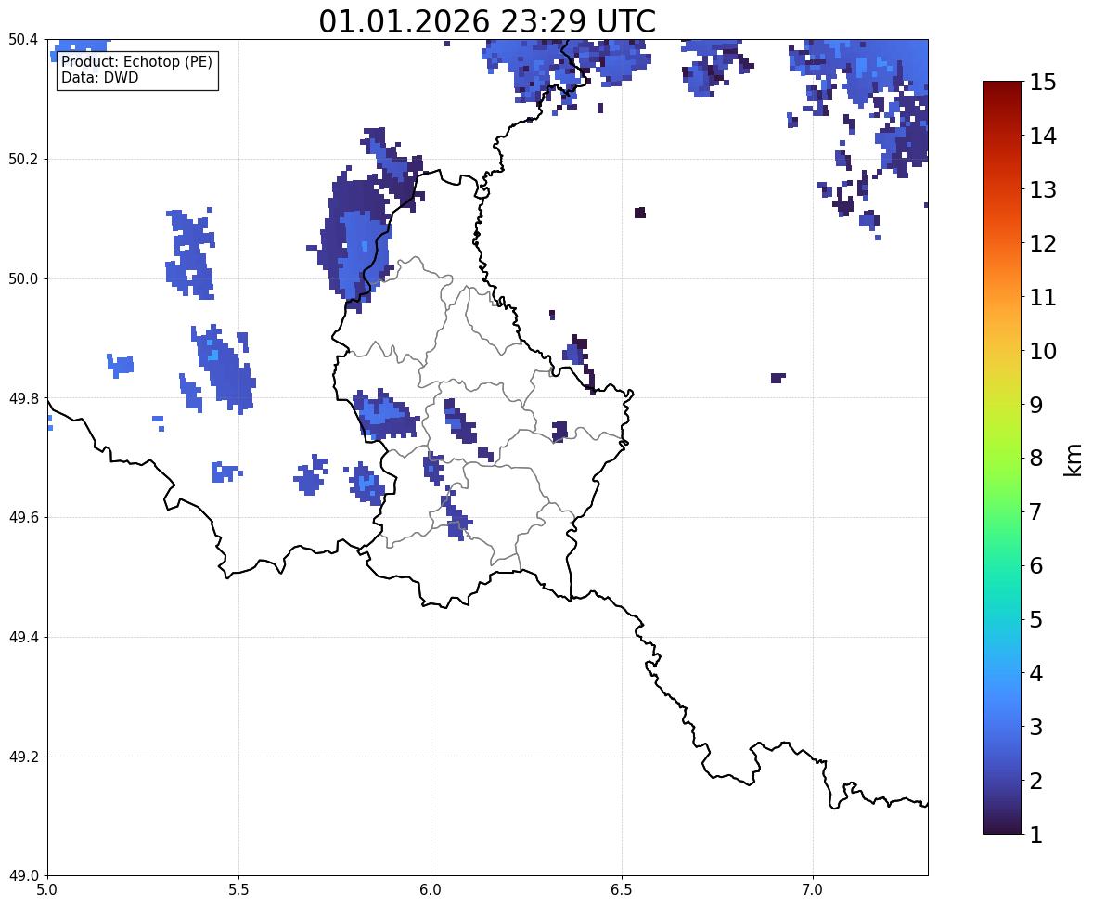Viewport: 1093px width, 906px height.
Task: Click the latitude axis label '49.6'
Action: pos(23,517)
